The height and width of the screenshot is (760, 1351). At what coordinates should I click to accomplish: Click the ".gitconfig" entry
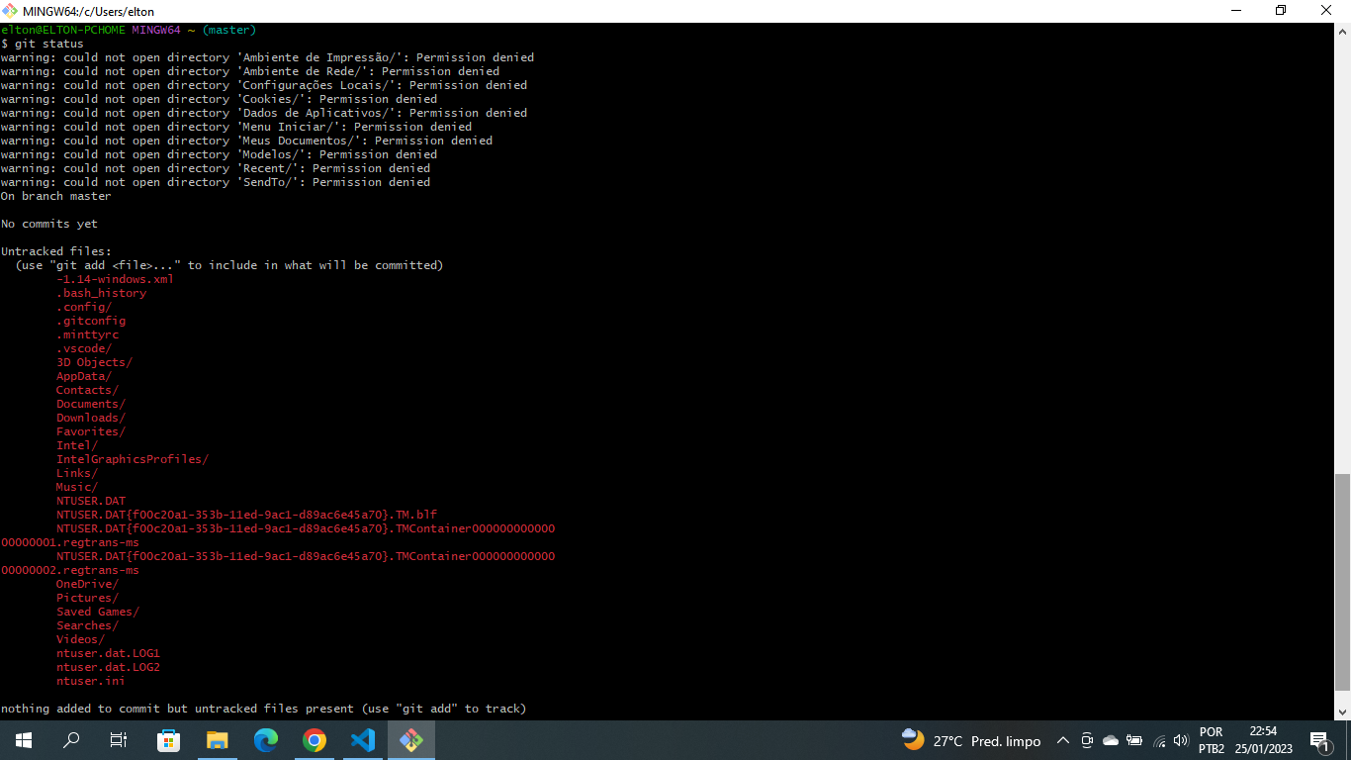[x=91, y=321]
